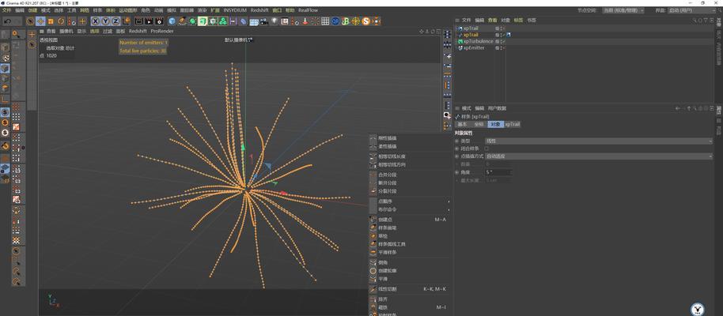Click the orange S plugin icon in toolbar
This screenshot has height=316, width=723.
pos(366,21)
